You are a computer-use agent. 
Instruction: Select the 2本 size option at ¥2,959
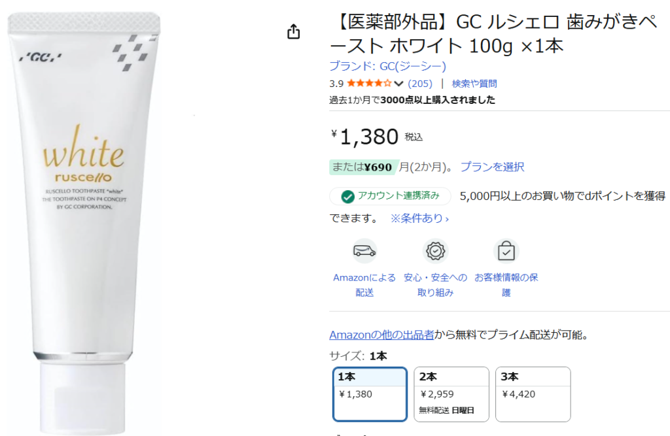tap(451, 394)
